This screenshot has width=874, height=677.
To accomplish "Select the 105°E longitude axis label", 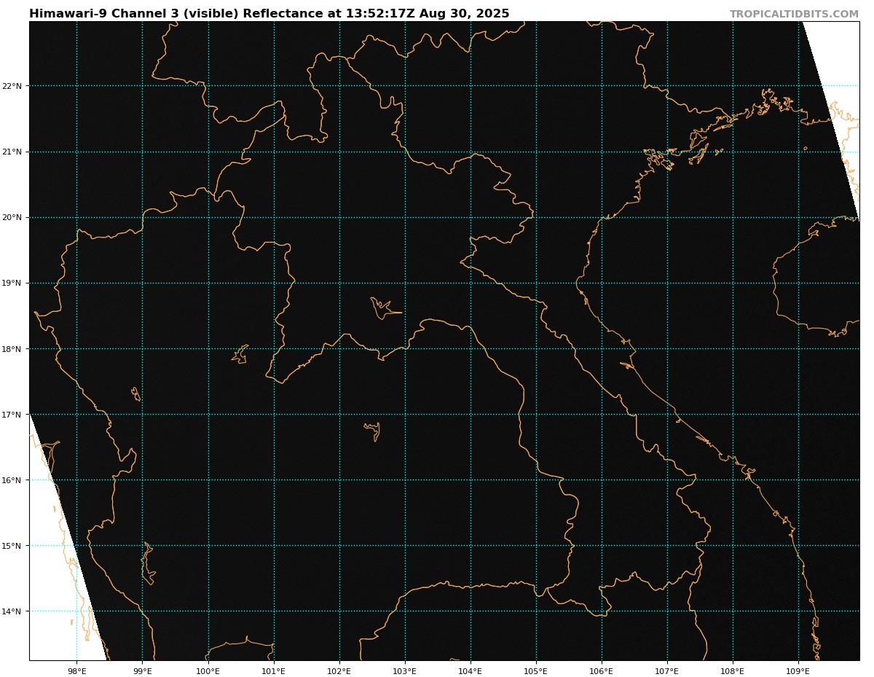I will coord(536,671).
